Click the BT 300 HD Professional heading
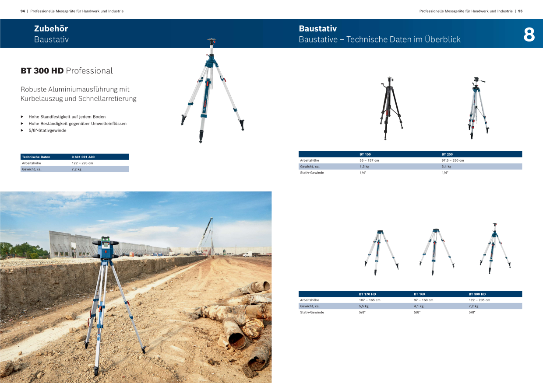Screen dimensions: 543x383 click(x=67, y=71)
